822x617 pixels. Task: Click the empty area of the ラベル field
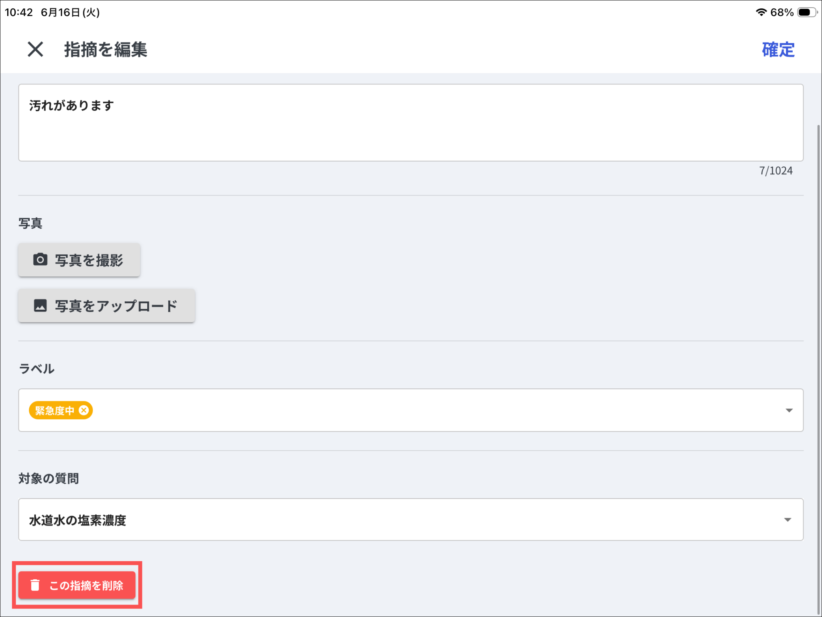pyautogui.click(x=437, y=410)
